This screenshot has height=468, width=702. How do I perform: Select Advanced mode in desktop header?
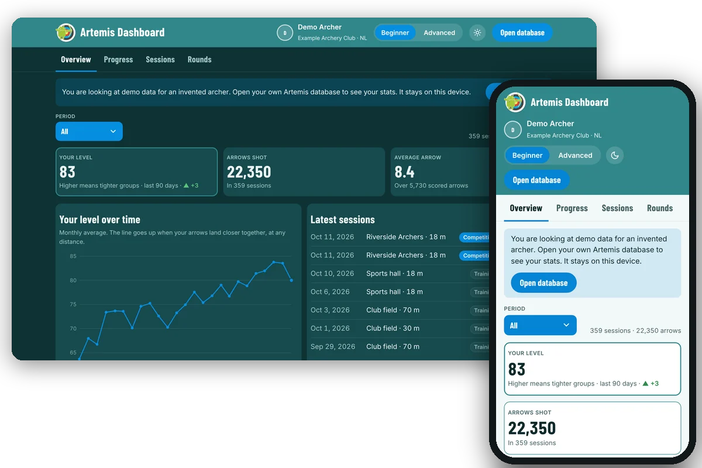pos(439,33)
